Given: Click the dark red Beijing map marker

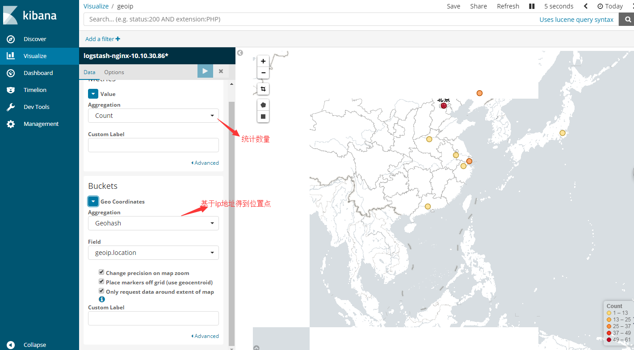Looking at the screenshot, I should pyautogui.click(x=444, y=106).
